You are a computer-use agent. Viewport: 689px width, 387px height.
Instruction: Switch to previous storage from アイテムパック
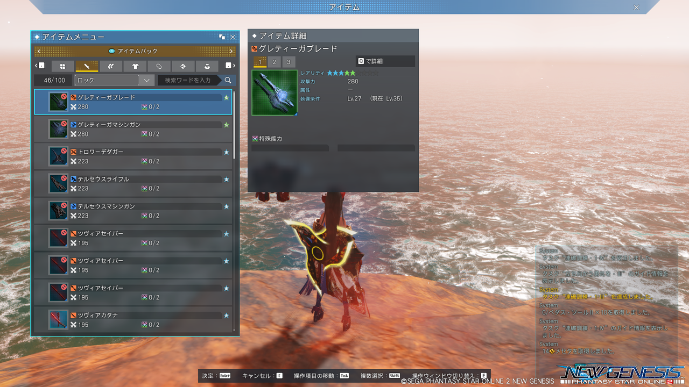coord(39,51)
